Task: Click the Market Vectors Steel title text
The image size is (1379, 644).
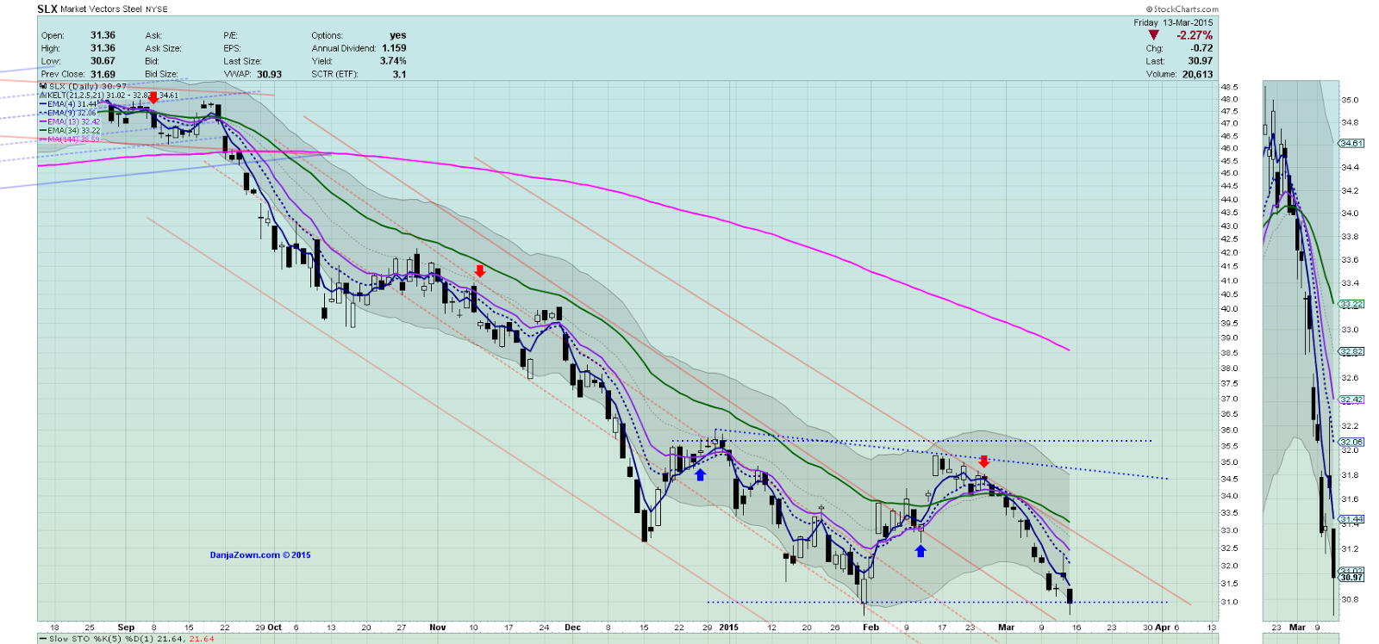Action: click(101, 9)
